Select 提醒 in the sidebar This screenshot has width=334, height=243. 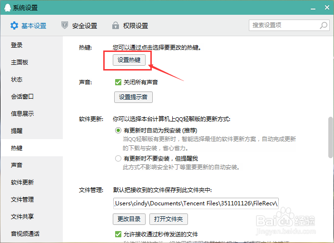point(31,131)
